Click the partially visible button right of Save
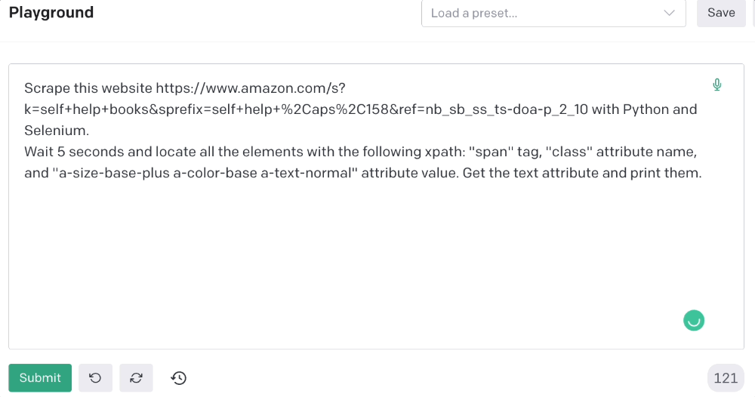Image resolution: width=755 pixels, height=397 pixels. (x=753, y=13)
